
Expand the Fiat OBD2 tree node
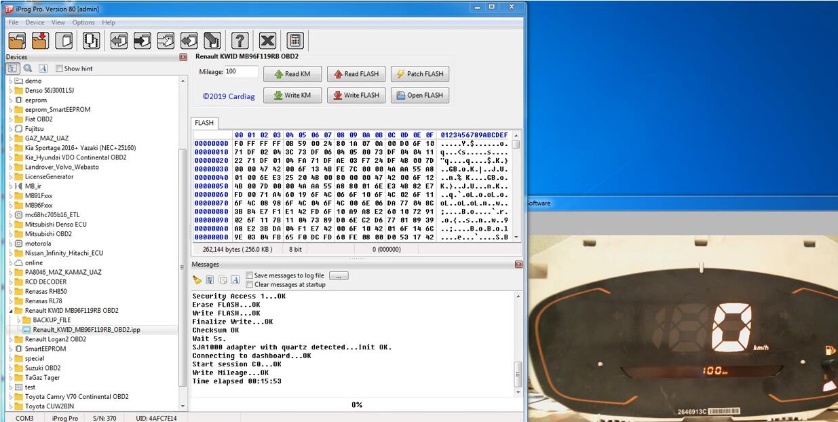coord(10,119)
